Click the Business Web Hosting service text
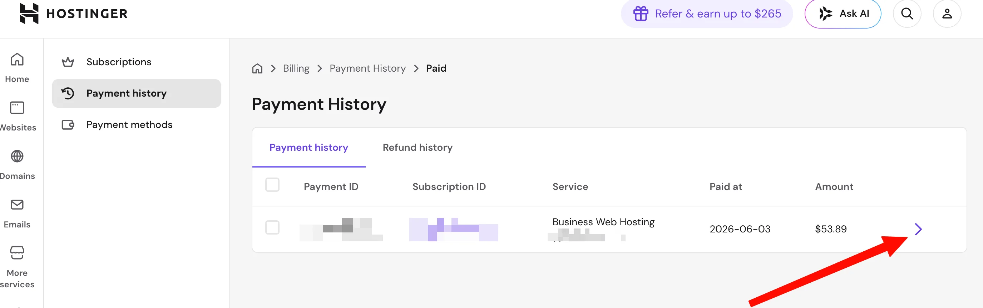This screenshot has height=308, width=983. tap(603, 222)
